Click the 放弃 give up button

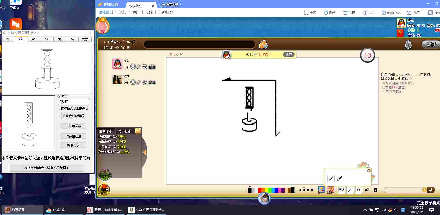click(289, 54)
